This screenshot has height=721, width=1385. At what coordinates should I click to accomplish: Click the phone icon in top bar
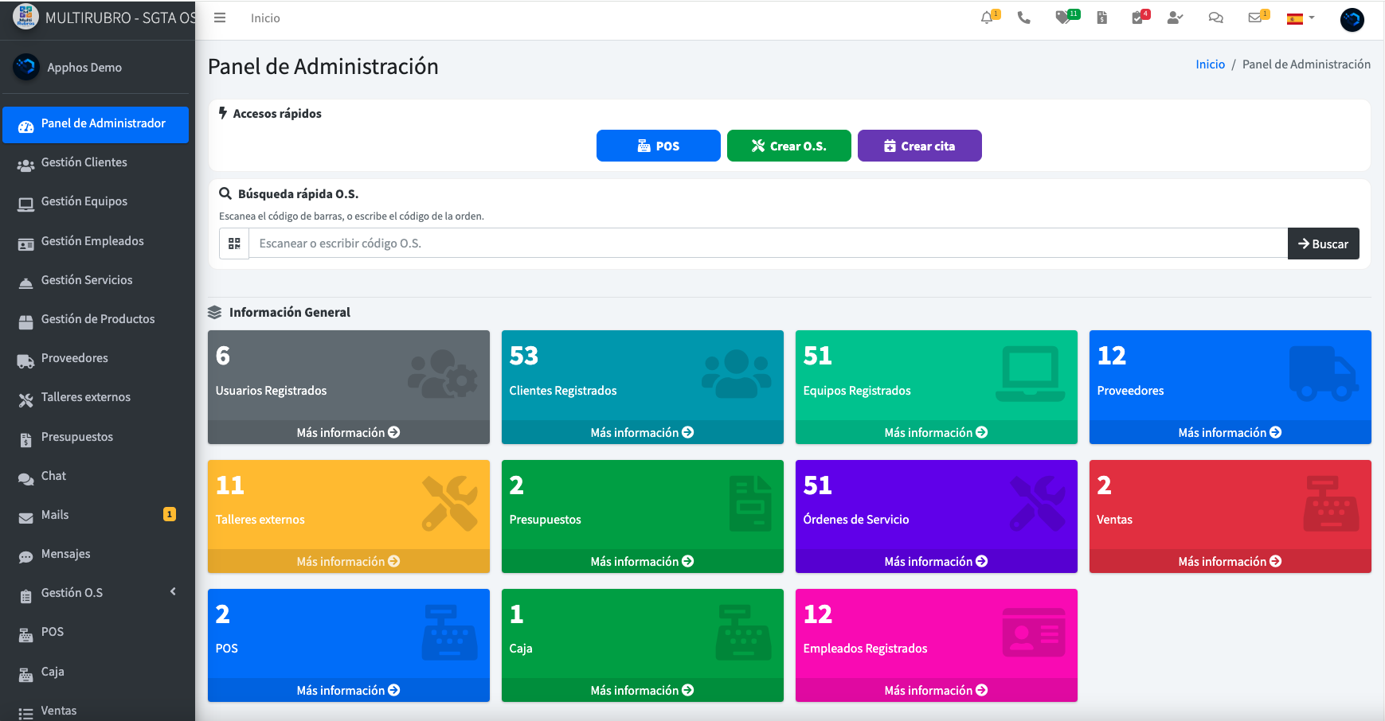point(1024,18)
